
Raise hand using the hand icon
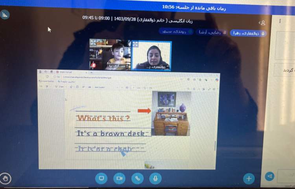point(6,178)
